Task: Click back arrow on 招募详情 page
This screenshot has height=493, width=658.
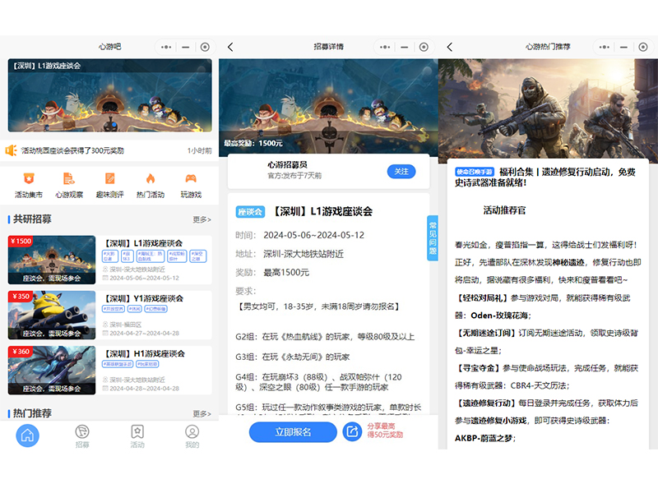Action: [x=230, y=48]
